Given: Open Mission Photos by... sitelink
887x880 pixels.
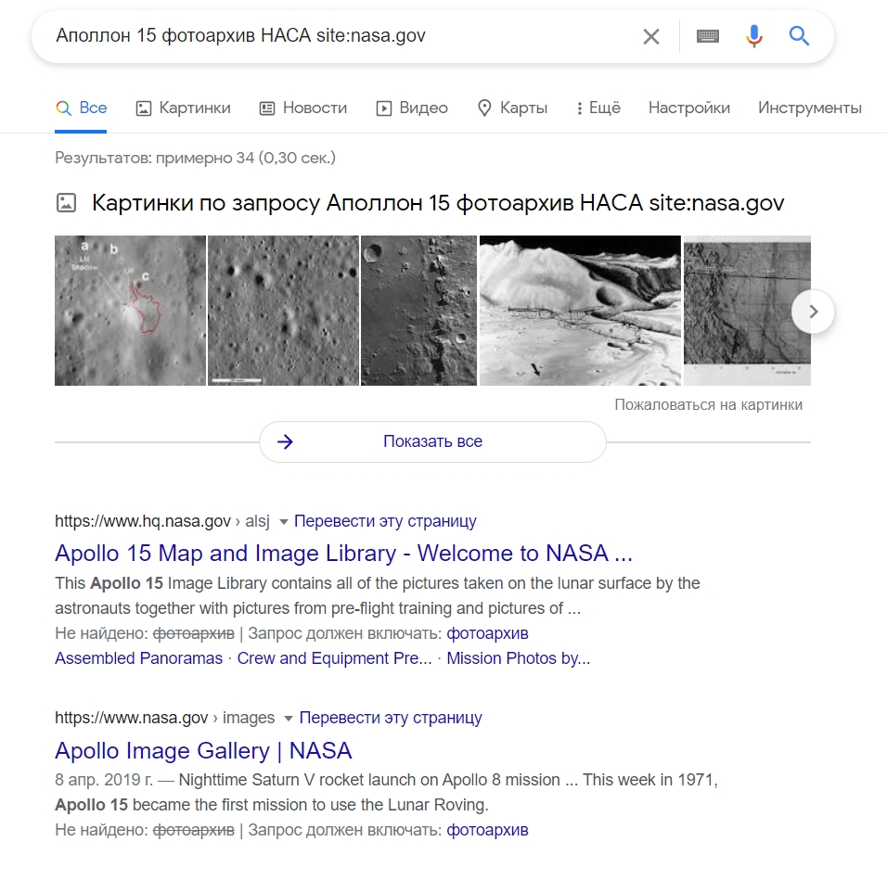Looking at the screenshot, I should [x=518, y=658].
